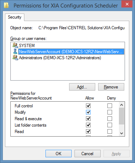
Task: Click Cancel to discard changes
Action: (87, 153)
